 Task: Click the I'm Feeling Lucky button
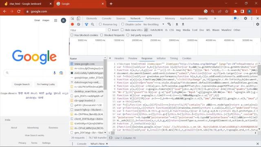pyautogui.click(x=46, y=85)
